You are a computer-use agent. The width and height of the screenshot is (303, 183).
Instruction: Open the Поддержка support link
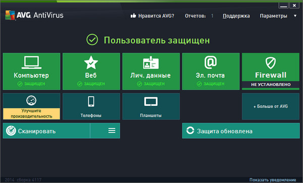click(236, 16)
